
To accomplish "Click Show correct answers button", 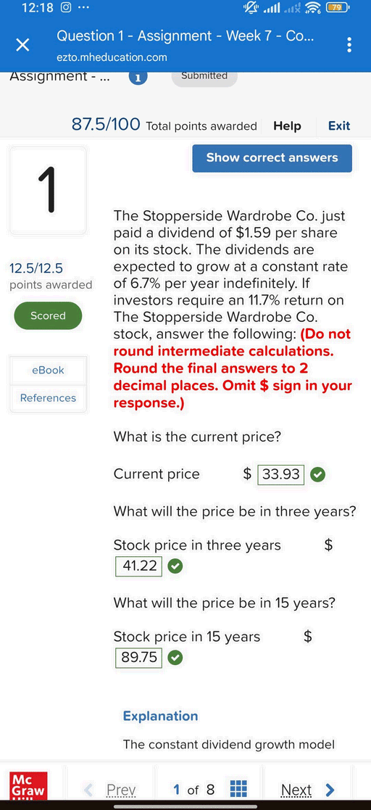I will pos(272,158).
